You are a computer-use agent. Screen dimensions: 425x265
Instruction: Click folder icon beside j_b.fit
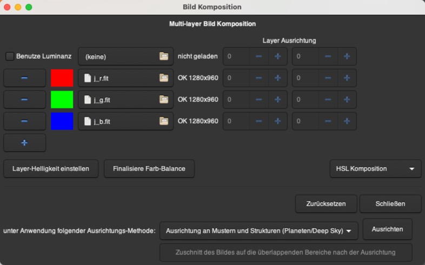(164, 121)
